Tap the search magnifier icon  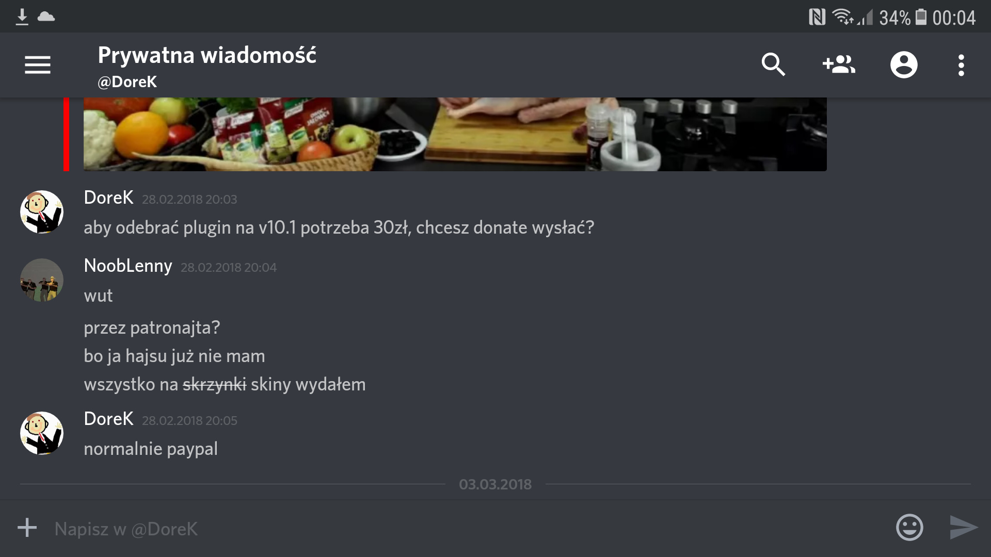773,65
